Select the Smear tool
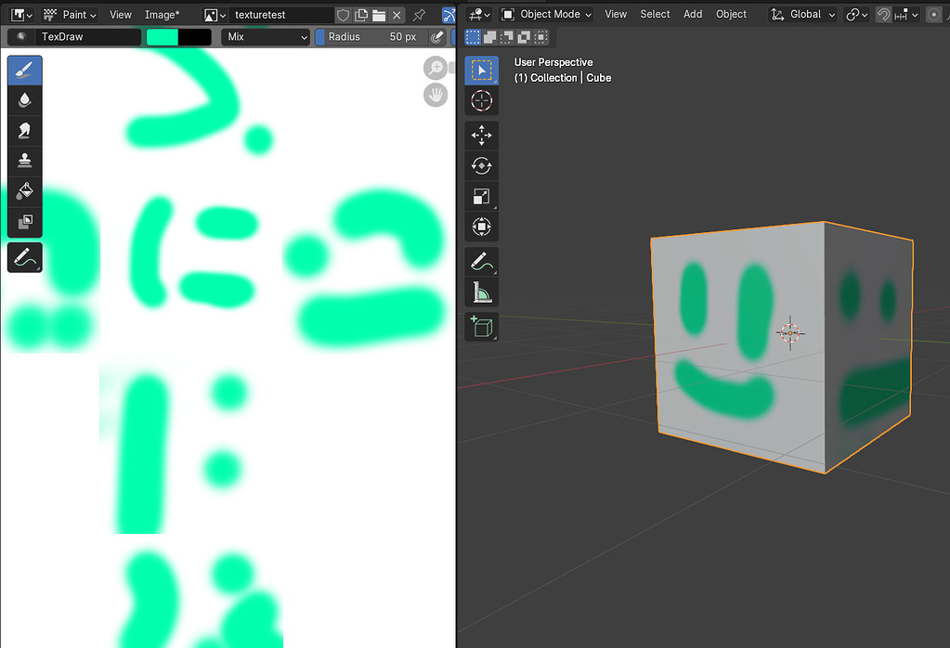 (x=24, y=129)
